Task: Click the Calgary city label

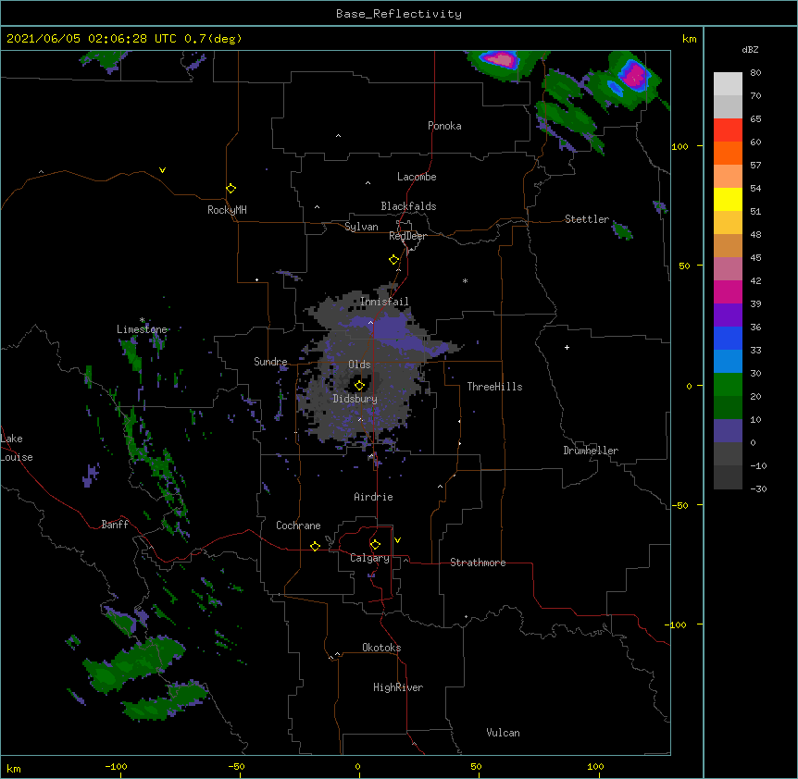Action: coord(369,558)
